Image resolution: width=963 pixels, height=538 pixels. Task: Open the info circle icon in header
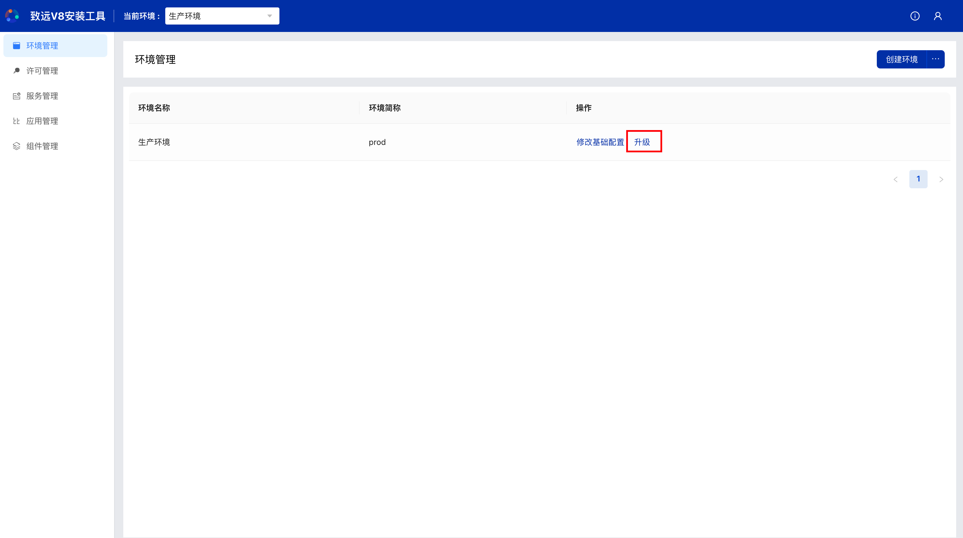coord(915,16)
